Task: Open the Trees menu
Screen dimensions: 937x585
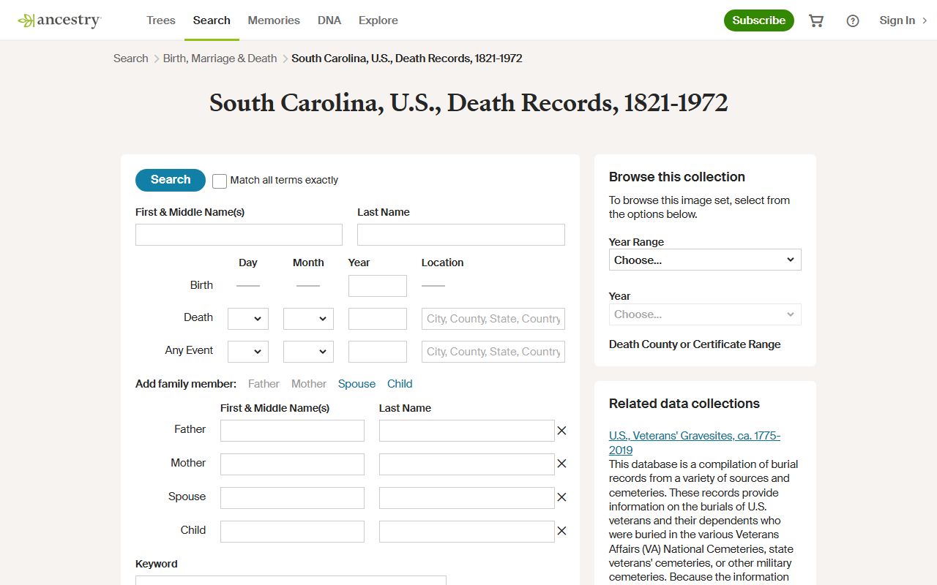Action: click(161, 20)
